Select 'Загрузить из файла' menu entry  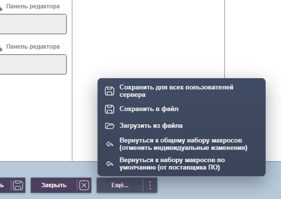click(182, 126)
